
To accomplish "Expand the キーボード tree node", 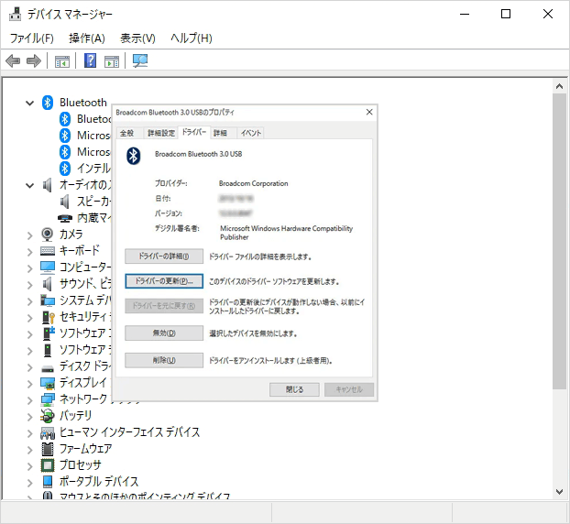I will pyautogui.click(x=30, y=252).
